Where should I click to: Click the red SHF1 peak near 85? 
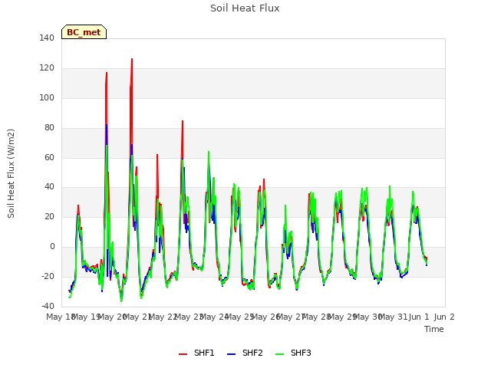[x=183, y=122]
